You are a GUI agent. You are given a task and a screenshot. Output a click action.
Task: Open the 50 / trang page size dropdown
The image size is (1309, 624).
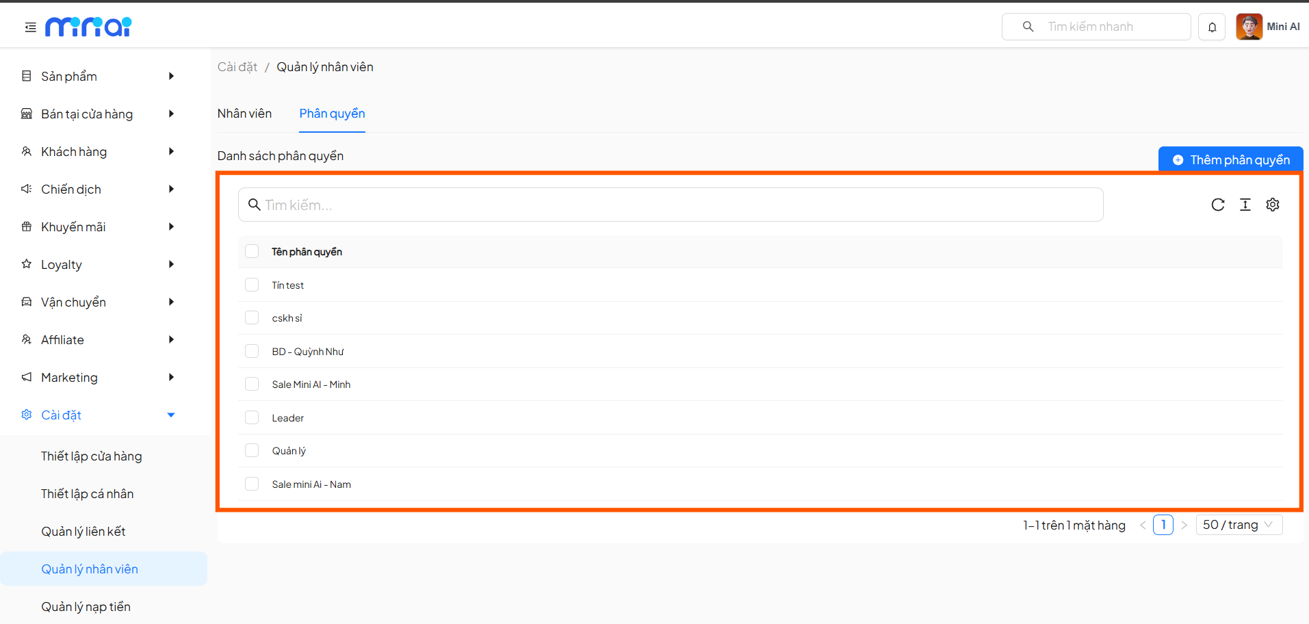coord(1239,525)
